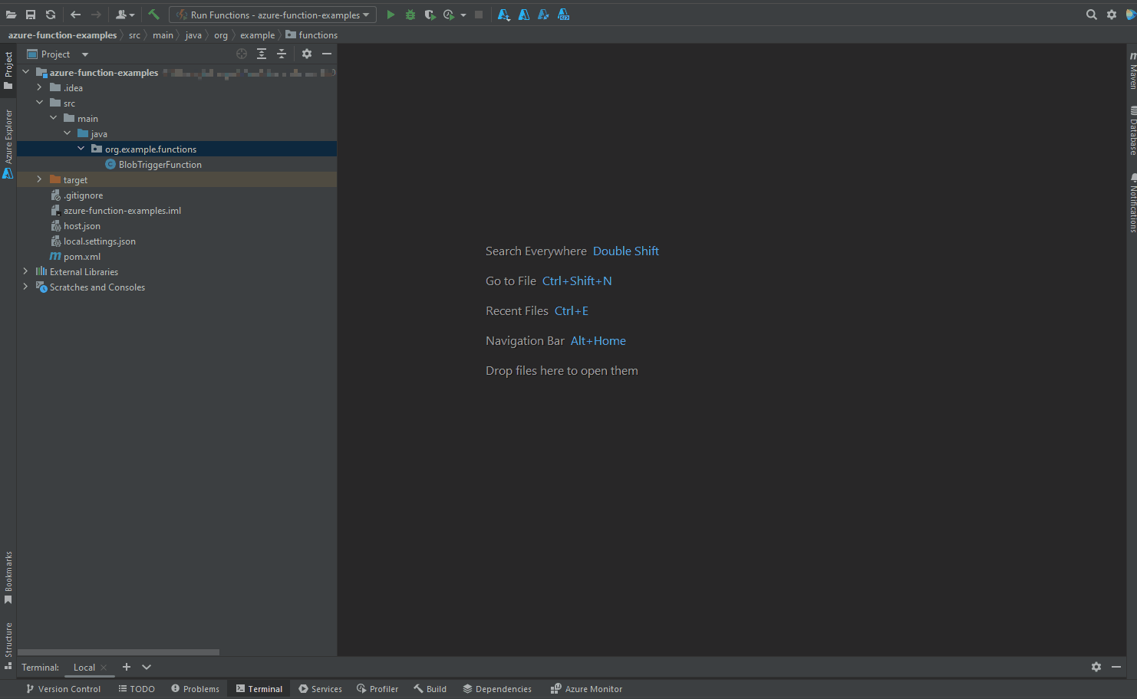This screenshot has width=1137, height=699.
Task: Open the TODO tool tab
Action: pos(137,689)
